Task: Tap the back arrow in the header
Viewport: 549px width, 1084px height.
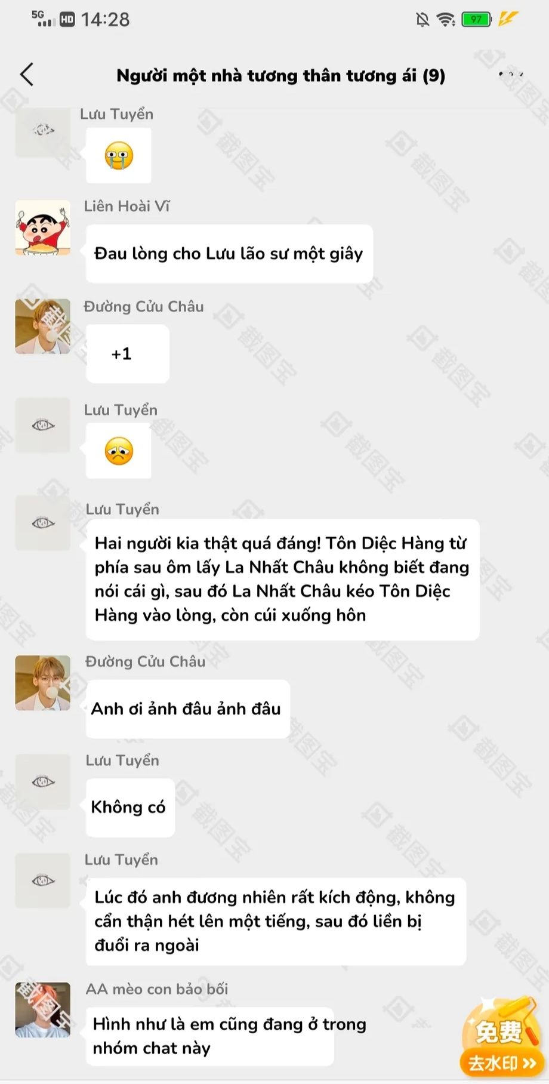Action: click(x=27, y=75)
